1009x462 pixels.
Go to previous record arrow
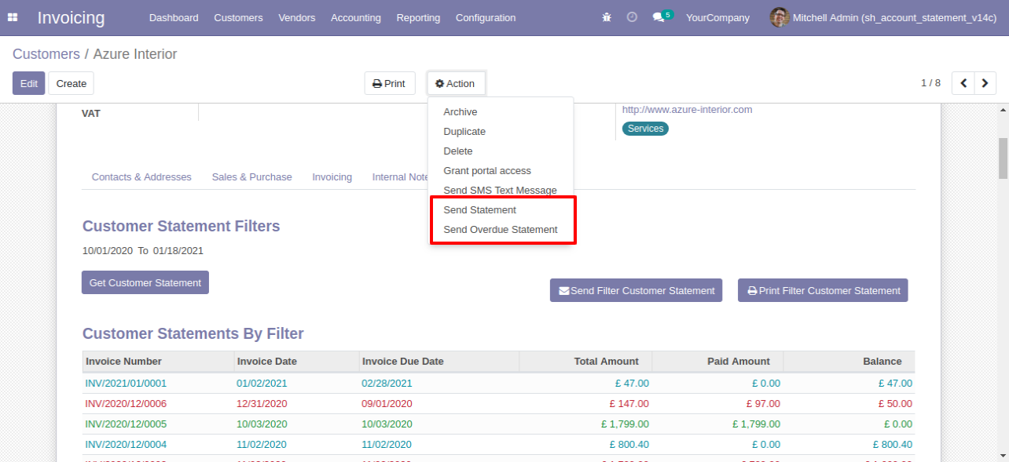click(x=963, y=83)
